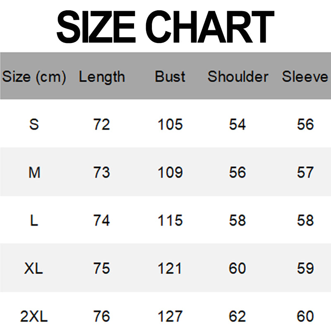Select the Length column header
The height and width of the screenshot is (331, 331).
(x=102, y=77)
